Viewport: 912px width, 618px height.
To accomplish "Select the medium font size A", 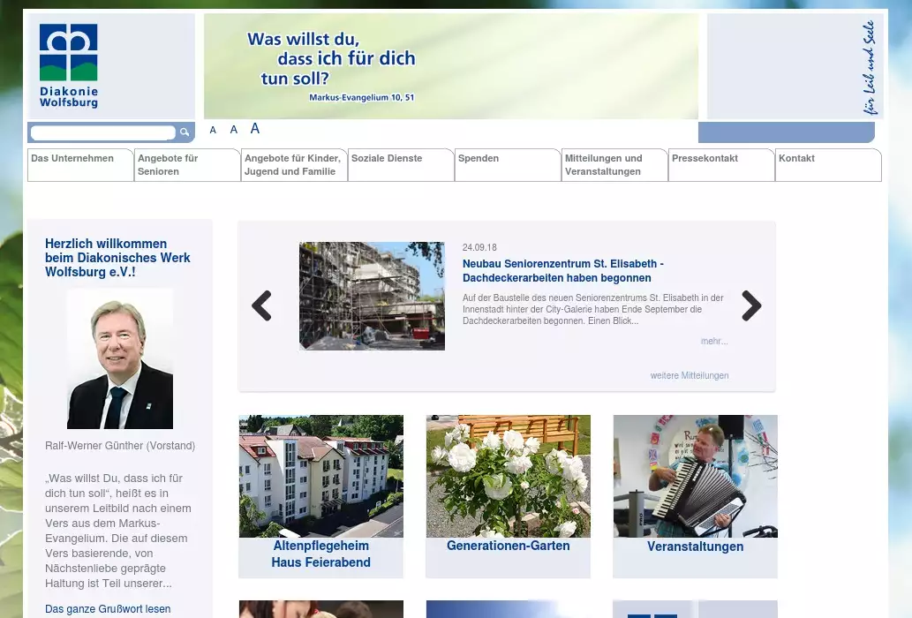I will pyautogui.click(x=234, y=130).
